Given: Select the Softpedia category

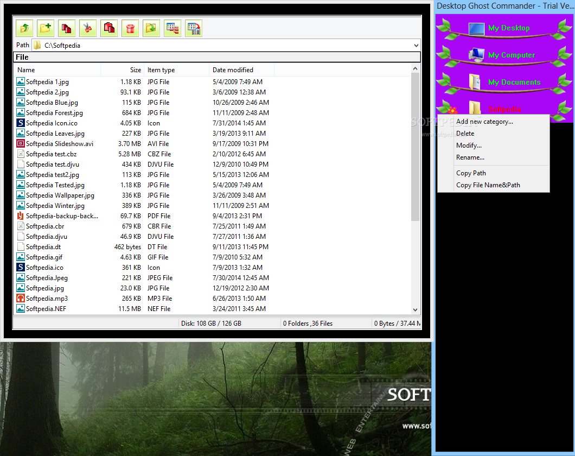Looking at the screenshot, I should click(504, 109).
